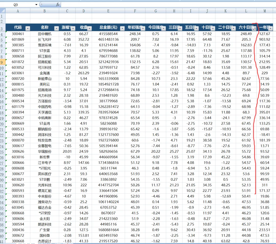Screen dimensions: 276x244
Task: Click stock name 万泽股份
Action: click(x=44, y=101)
